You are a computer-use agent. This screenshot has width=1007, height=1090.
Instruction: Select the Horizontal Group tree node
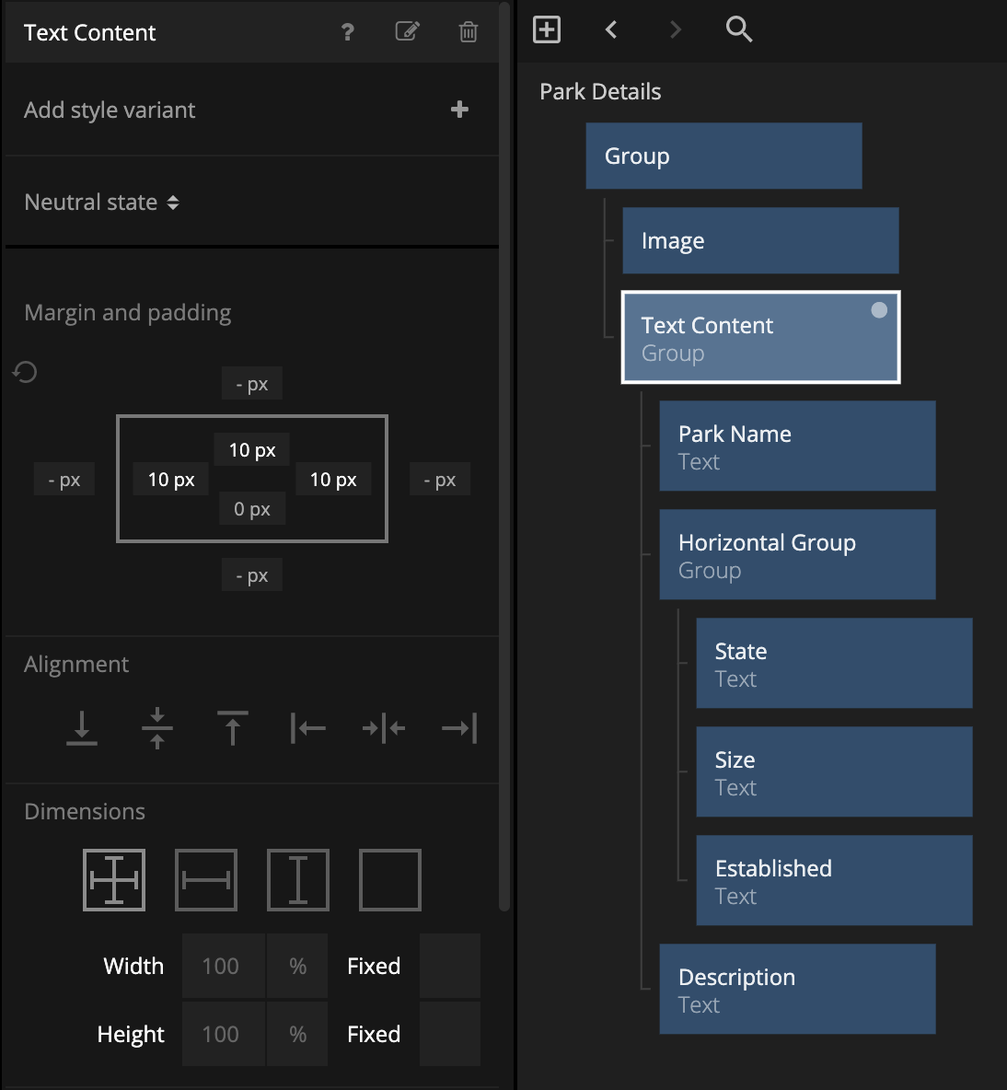point(797,555)
